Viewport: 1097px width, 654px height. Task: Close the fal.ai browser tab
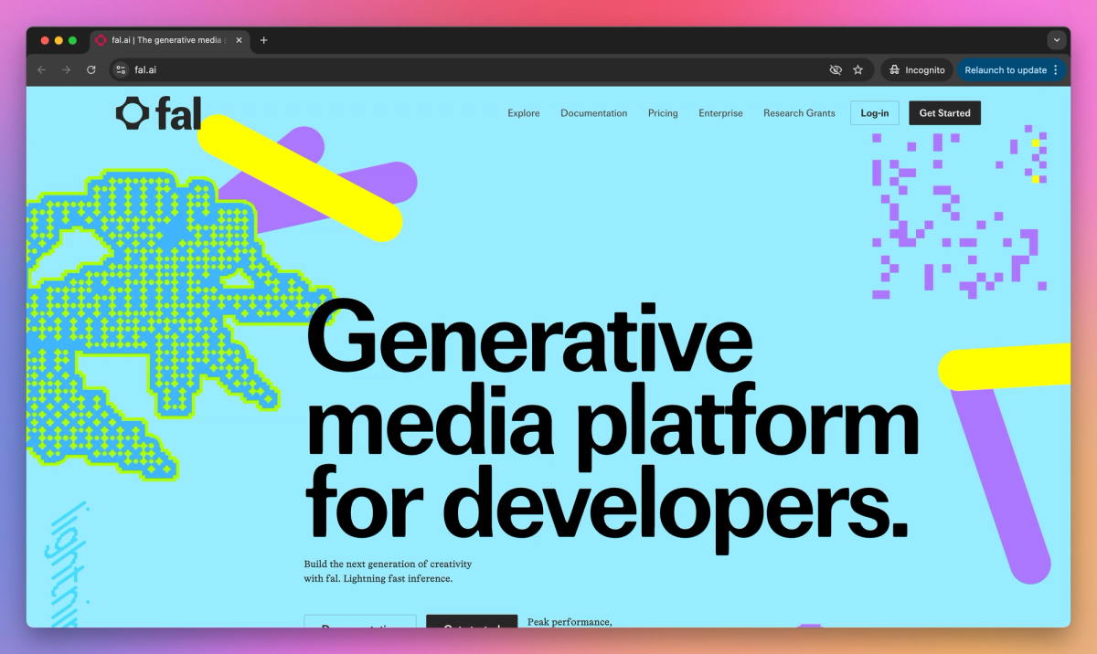tap(240, 40)
